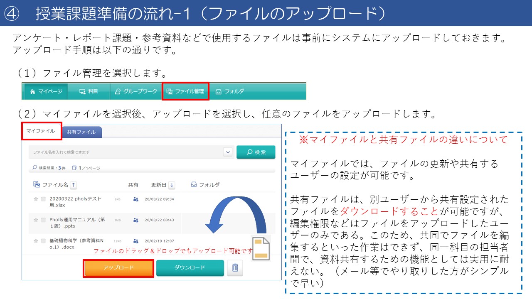Check the box for 20200322 pholyテスト用.xlsx

click(43, 199)
